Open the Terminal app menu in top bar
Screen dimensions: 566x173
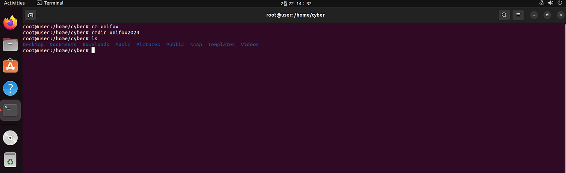50,3
